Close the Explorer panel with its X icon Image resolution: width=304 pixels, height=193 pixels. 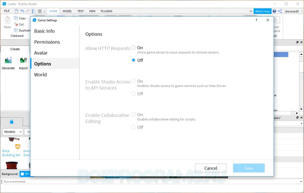[x=301, y=42]
